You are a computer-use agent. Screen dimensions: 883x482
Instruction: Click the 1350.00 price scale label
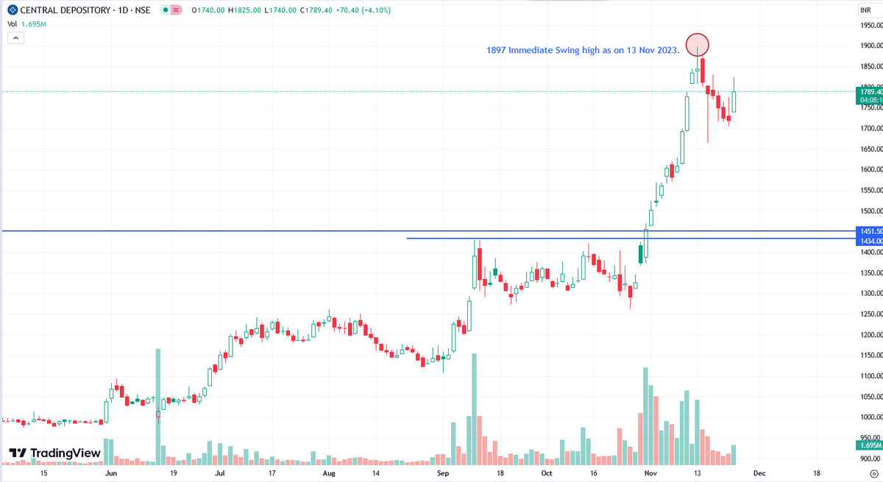(x=870, y=273)
